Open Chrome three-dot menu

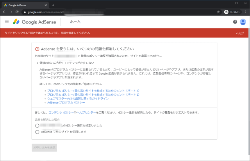[x=246, y=12]
